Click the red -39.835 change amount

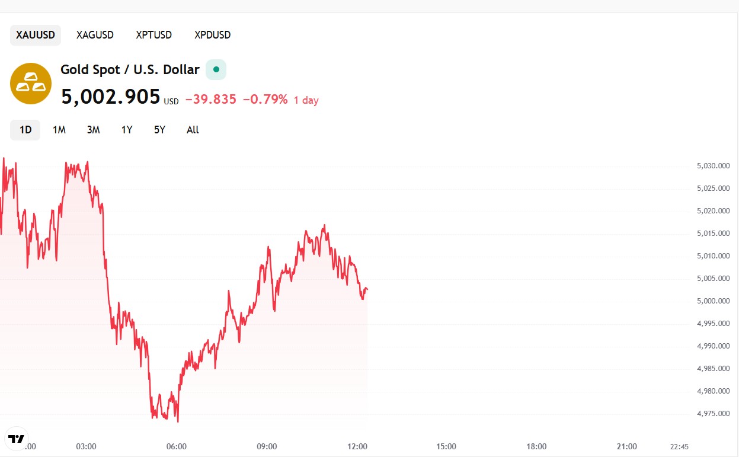(209, 100)
